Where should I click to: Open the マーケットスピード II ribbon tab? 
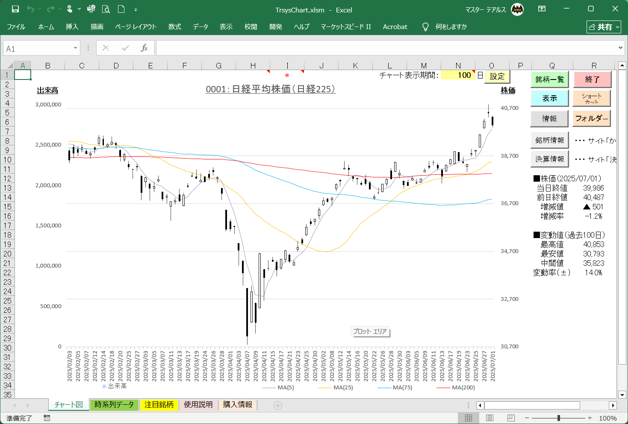coord(346,27)
